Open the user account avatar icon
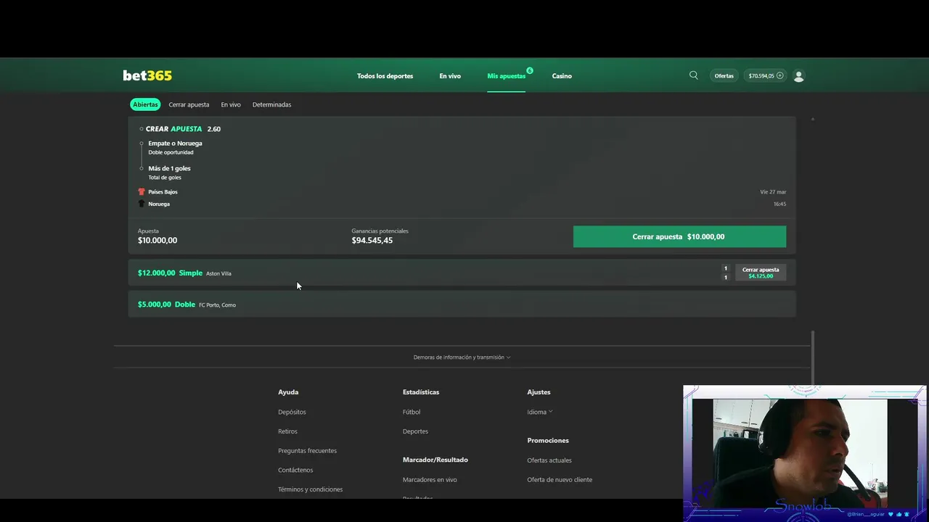This screenshot has width=929, height=522. pos(799,75)
